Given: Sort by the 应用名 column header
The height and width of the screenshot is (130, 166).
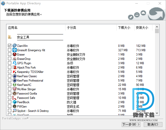Looking at the screenshot, I should point(36,28).
